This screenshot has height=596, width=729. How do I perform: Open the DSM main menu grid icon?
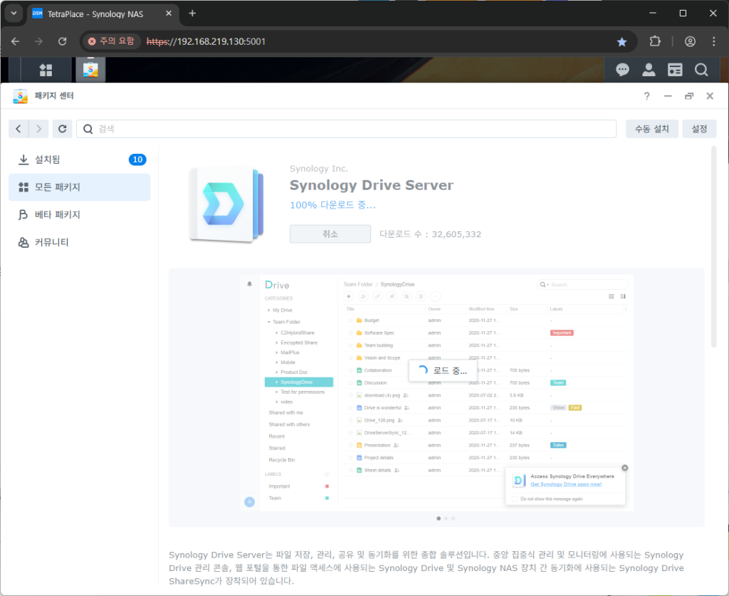pos(46,70)
